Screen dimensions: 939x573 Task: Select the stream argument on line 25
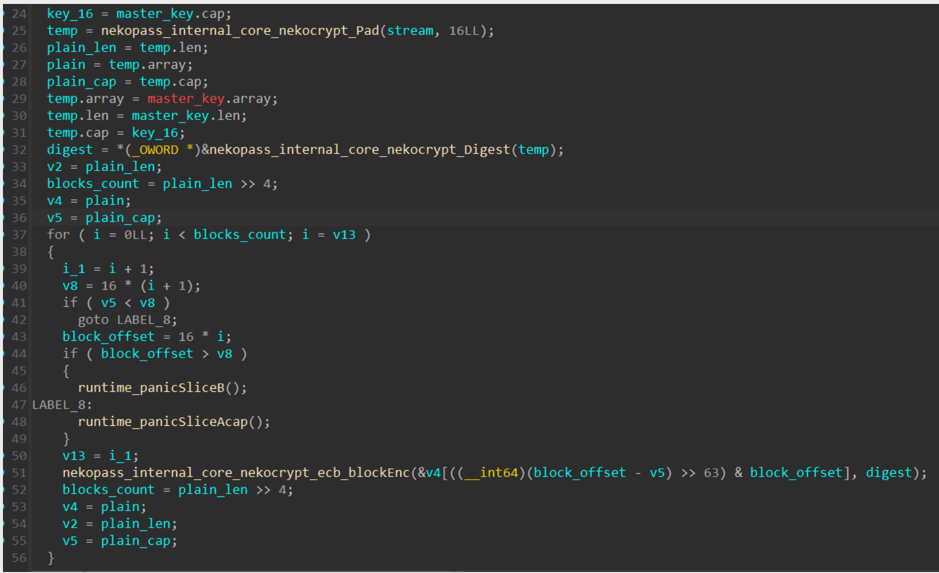(x=410, y=31)
